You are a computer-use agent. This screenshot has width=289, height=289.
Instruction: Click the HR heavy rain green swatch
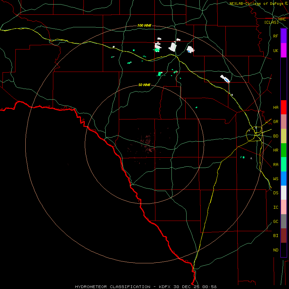tap(284, 150)
